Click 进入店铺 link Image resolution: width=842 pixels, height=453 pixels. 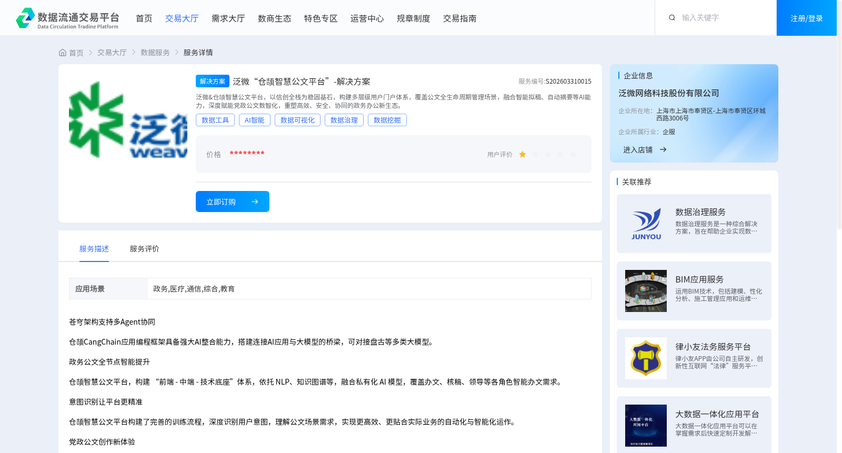(x=638, y=150)
